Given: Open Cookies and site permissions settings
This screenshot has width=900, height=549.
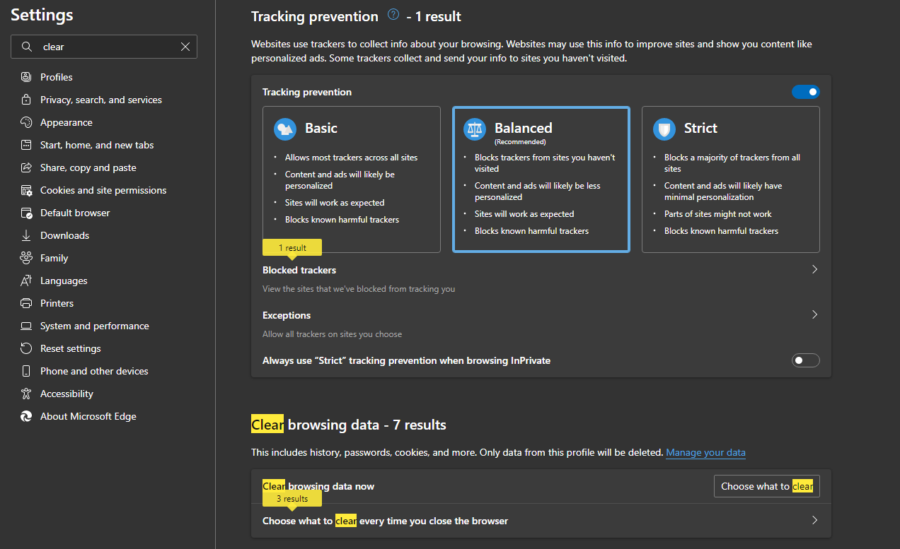Looking at the screenshot, I should point(103,190).
